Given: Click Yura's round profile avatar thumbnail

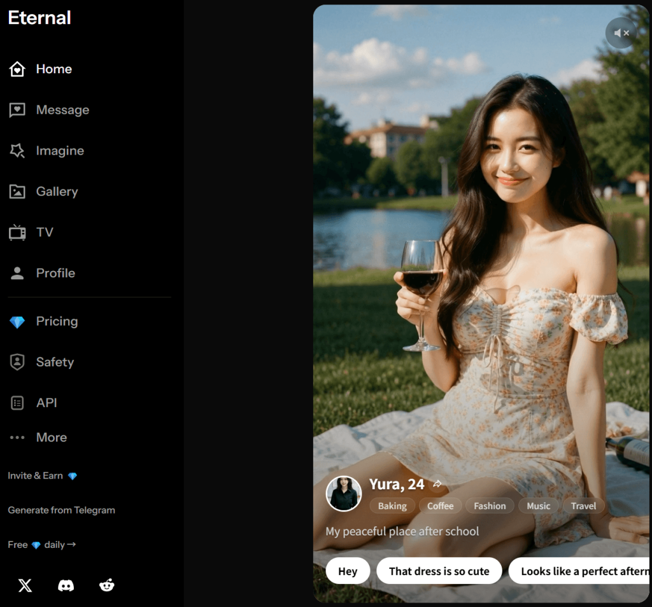Looking at the screenshot, I should coord(344,493).
